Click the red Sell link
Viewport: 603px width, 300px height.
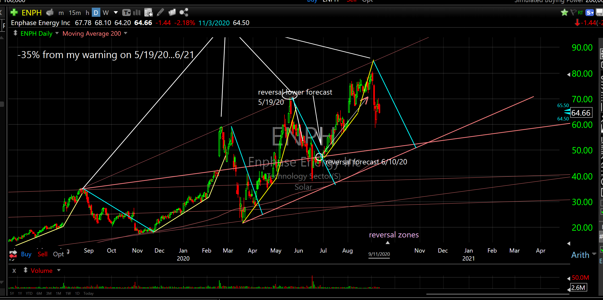pyautogui.click(x=42, y=254)
